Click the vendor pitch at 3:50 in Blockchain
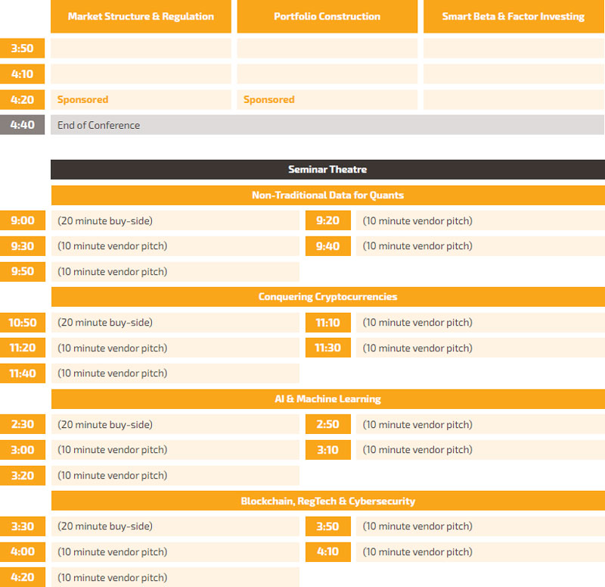This screenshot has height=587, width=605. point(480,526)
